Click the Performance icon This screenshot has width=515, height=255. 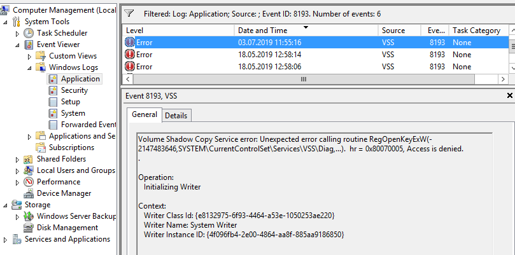tap(29, 182)
